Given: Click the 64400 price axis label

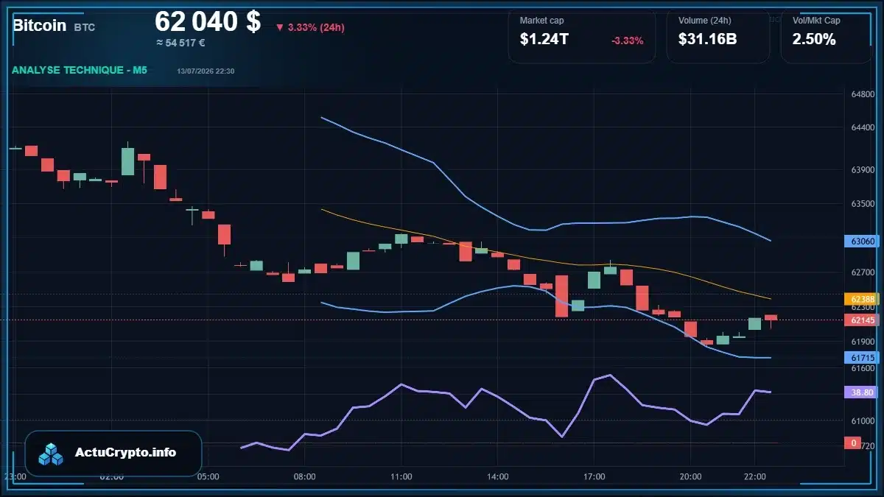Looking at the screenshot, I should (863, 128).
